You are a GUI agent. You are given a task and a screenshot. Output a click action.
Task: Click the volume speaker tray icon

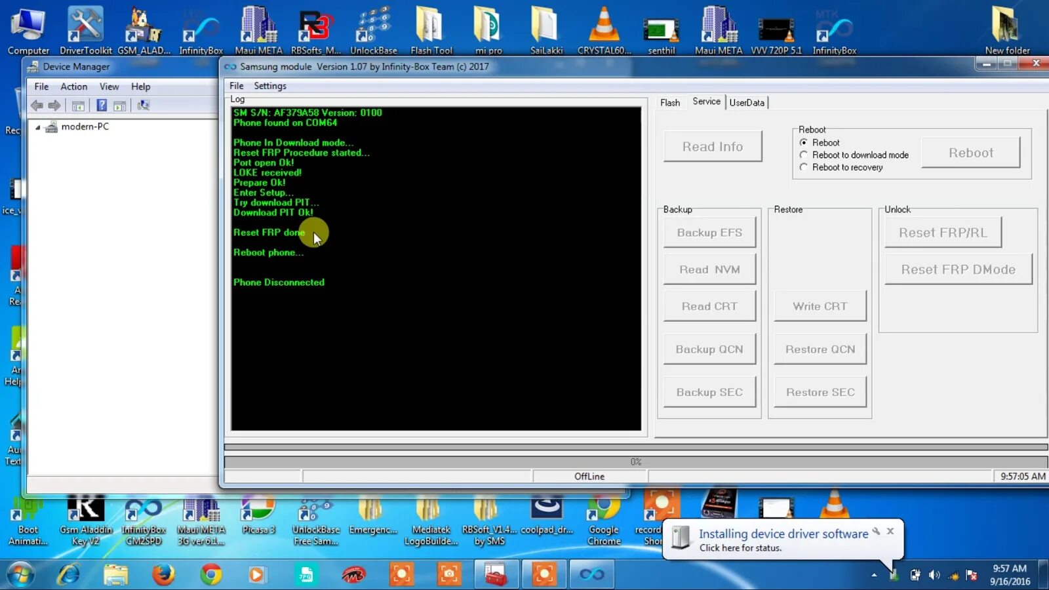pyautogui.click(x=934, y=575)
